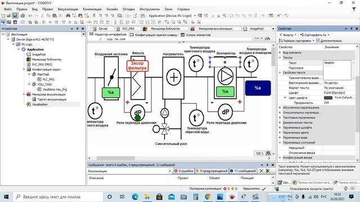Toggle the 0 предупреждений filter button
Viewport: 360px width, 202px height.
211,171
